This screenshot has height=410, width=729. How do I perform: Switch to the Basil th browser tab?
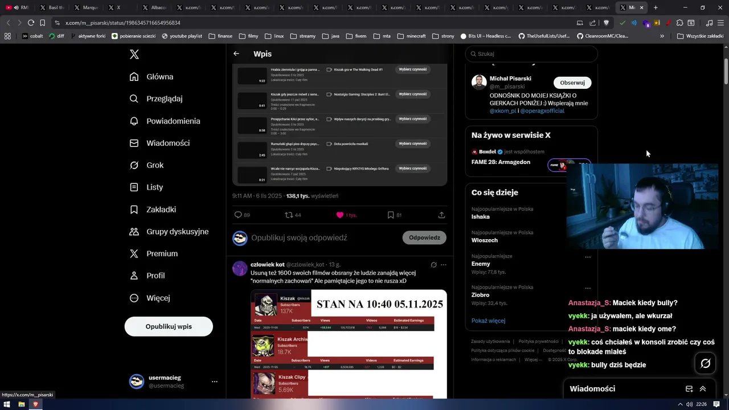point(52,7)
